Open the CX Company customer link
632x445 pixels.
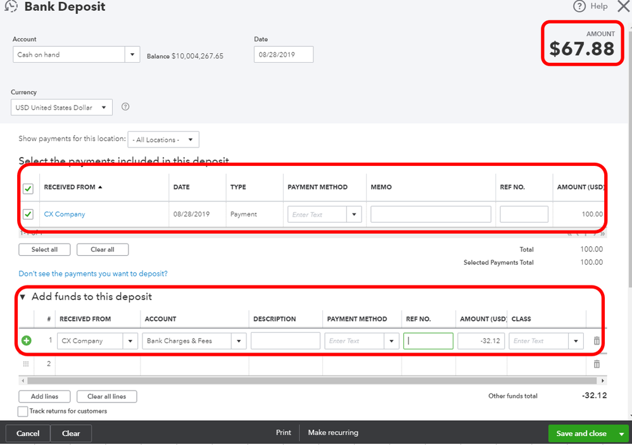click(x=65, y=214)
